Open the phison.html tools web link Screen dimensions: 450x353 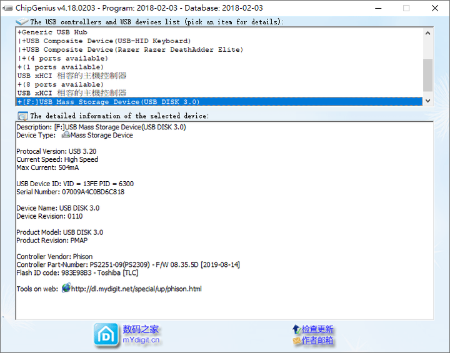tap(136, 289)
